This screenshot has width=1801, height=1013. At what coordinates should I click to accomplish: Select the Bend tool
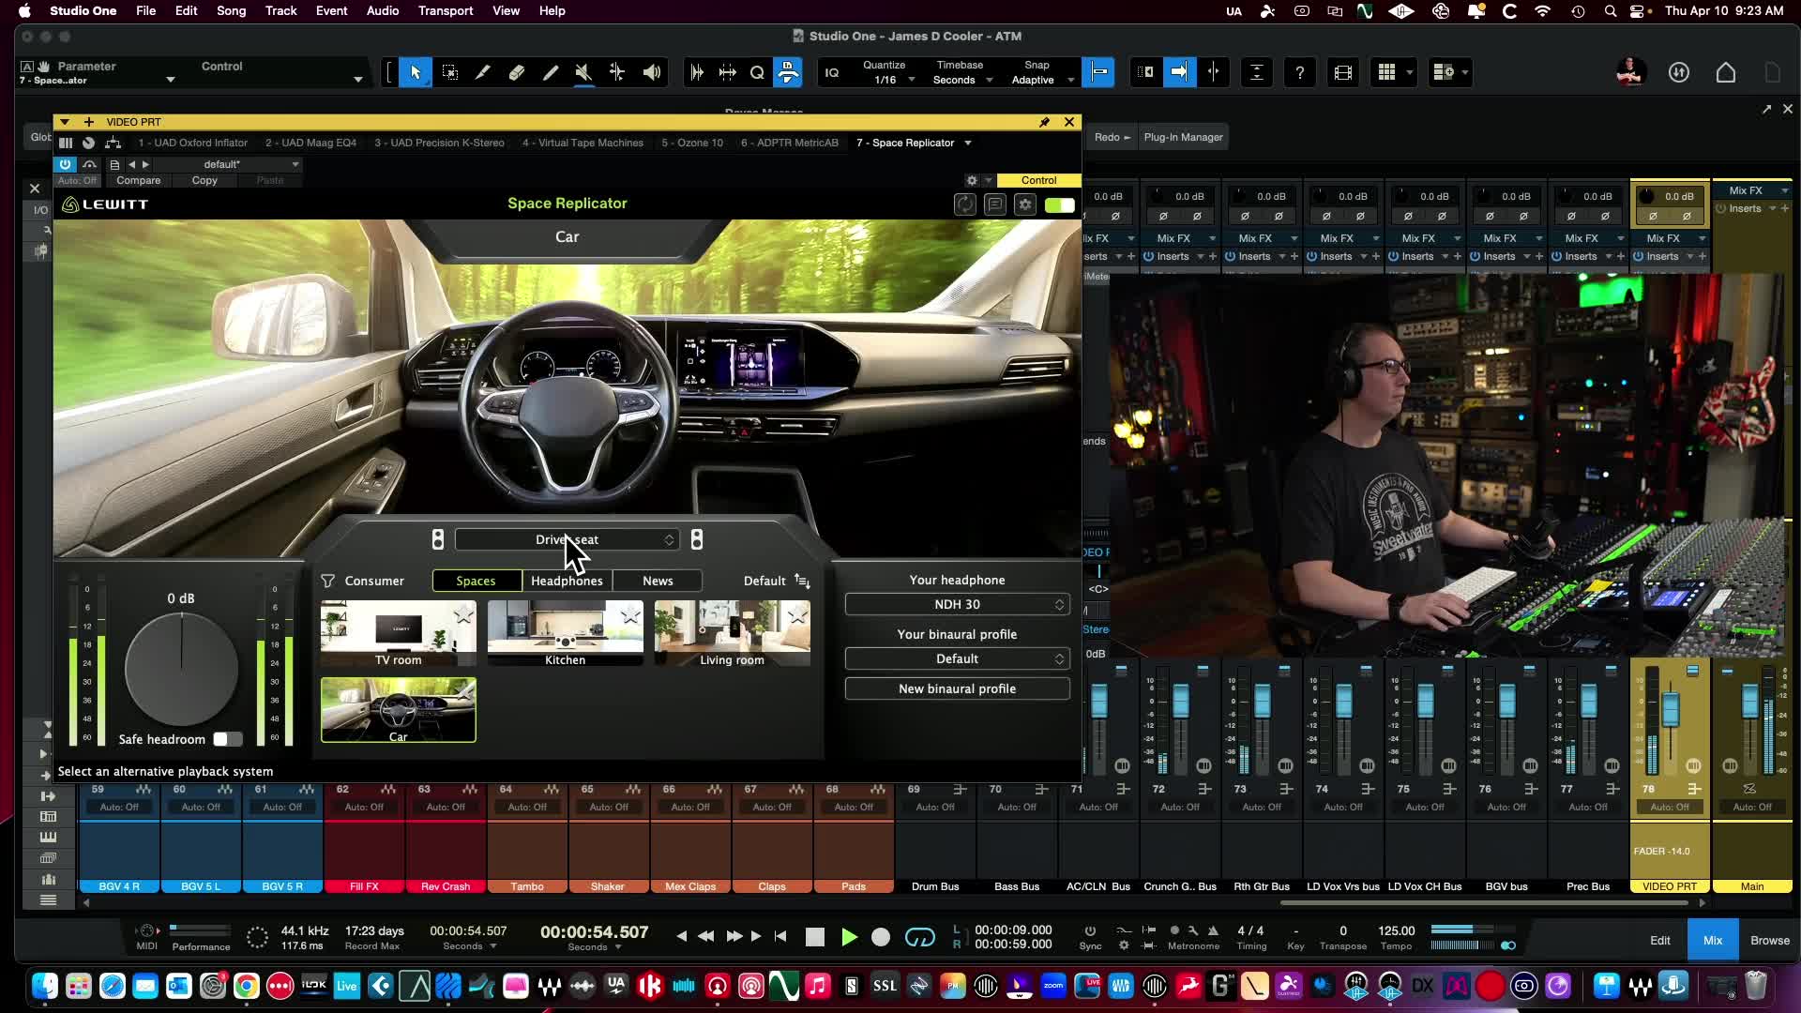617,72
